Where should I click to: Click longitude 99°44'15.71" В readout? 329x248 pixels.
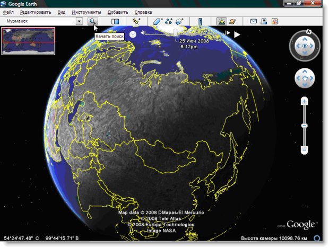tap(62, 238)
